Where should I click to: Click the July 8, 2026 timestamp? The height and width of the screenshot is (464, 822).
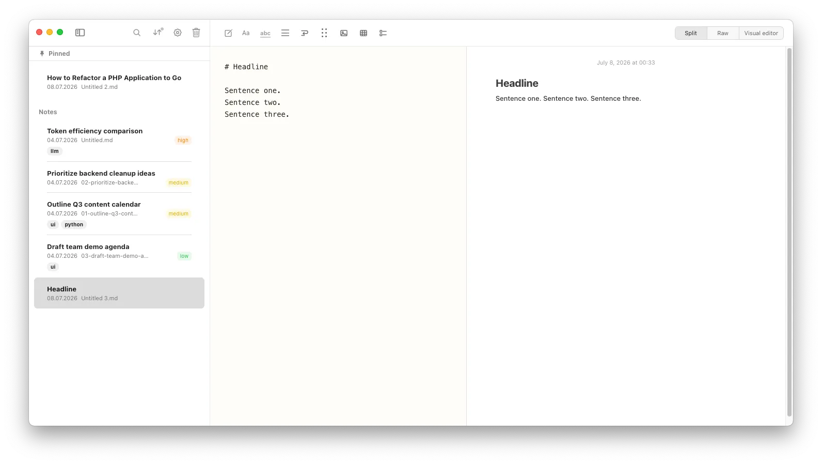626,63
